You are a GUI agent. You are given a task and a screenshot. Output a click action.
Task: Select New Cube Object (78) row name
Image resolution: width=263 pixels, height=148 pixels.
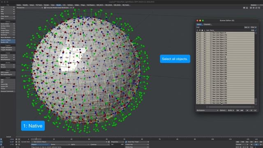click(219, 53)
